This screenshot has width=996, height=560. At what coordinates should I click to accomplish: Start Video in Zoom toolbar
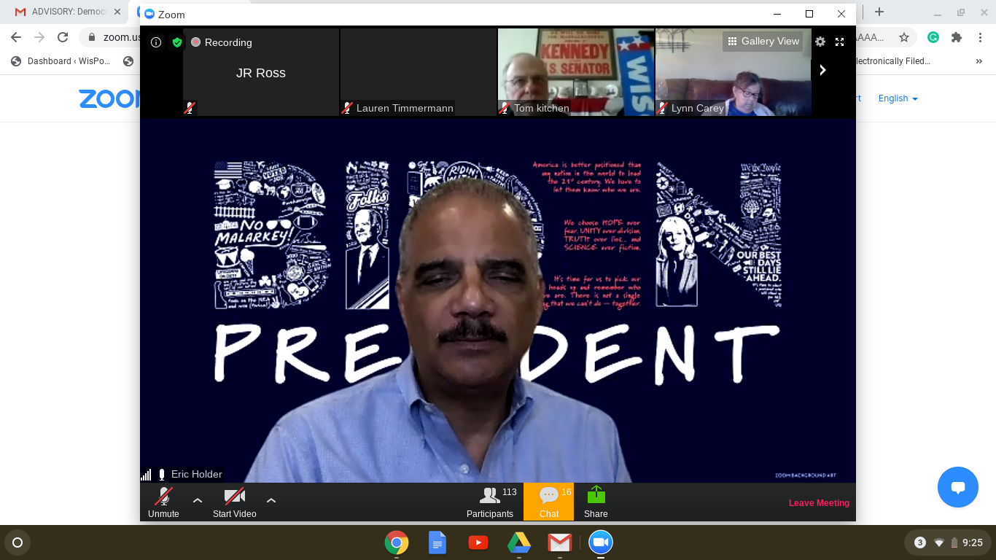click(234, 502)
